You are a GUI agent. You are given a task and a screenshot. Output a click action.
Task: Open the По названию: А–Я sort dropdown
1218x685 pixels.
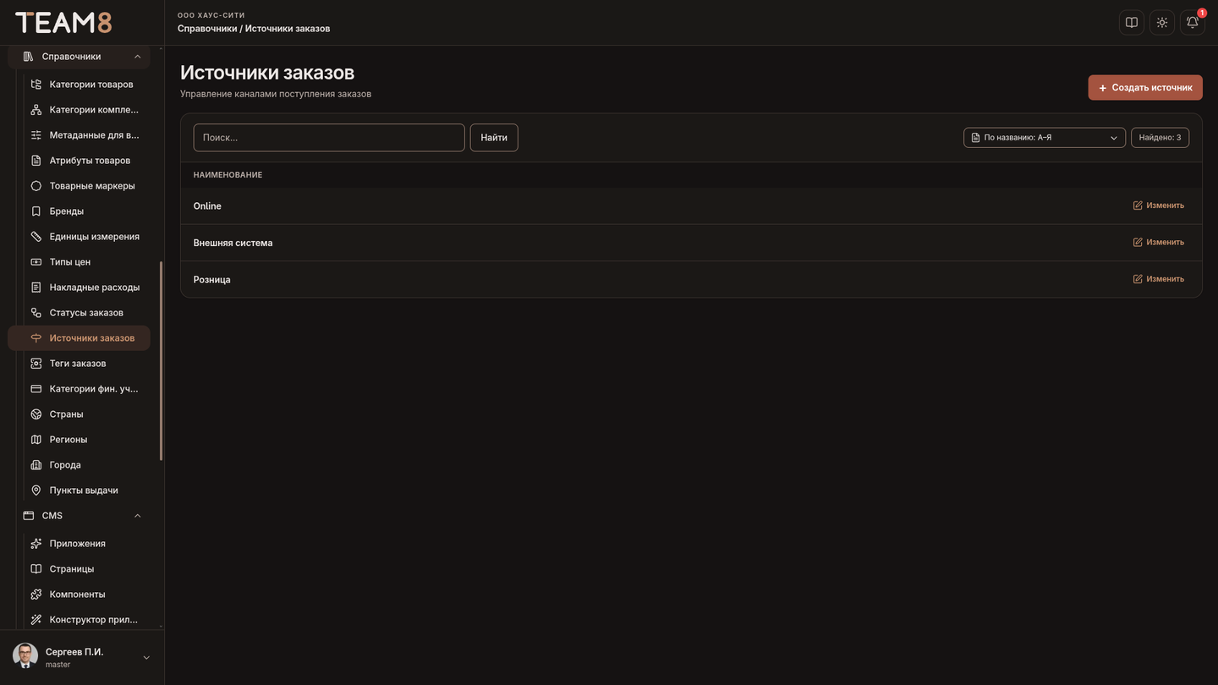1045,138
